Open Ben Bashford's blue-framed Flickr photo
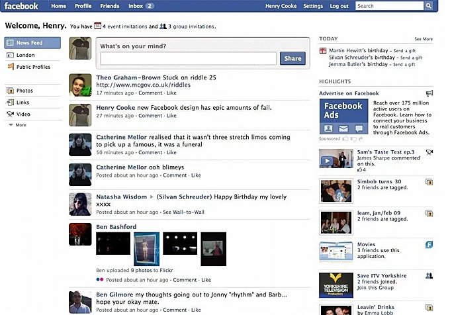The width and height of the screenshot is (450, 315). (x=147, y=249)
